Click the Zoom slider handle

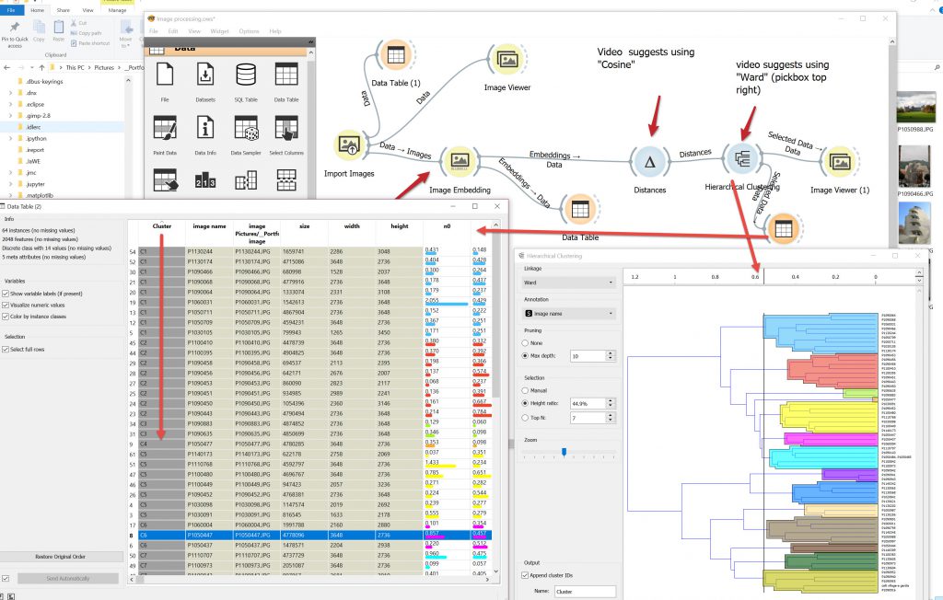[564, 451]
